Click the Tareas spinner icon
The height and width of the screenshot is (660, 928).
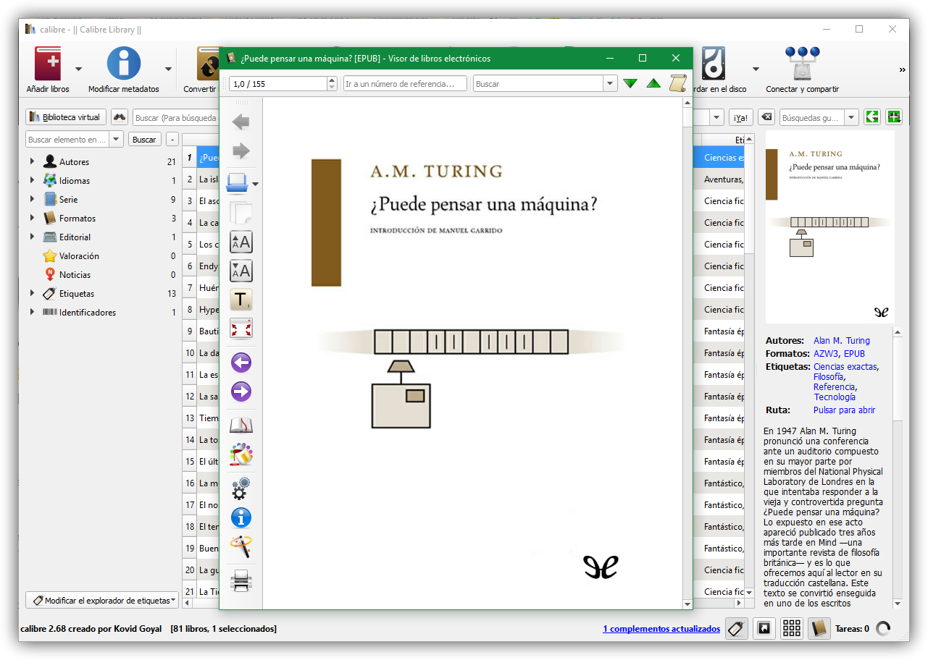click(883, 628)
